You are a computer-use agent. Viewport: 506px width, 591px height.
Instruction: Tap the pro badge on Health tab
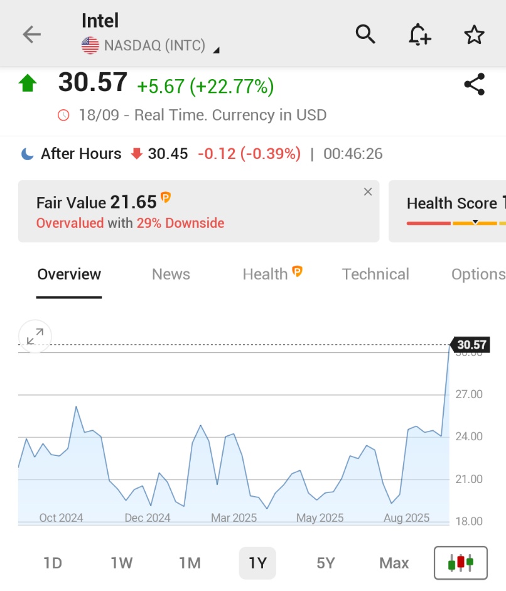pyautogui.click(x=298, y=271)
